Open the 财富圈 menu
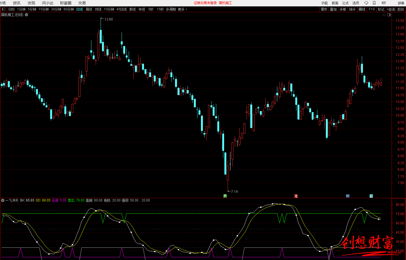This screenshot has width=406, height=260. tap(66, 3)
